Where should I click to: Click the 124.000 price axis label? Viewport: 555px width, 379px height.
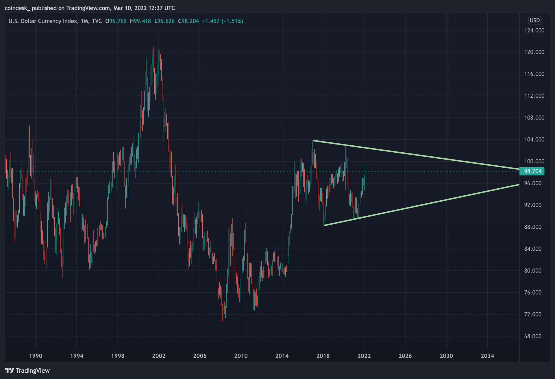(534, 30)
